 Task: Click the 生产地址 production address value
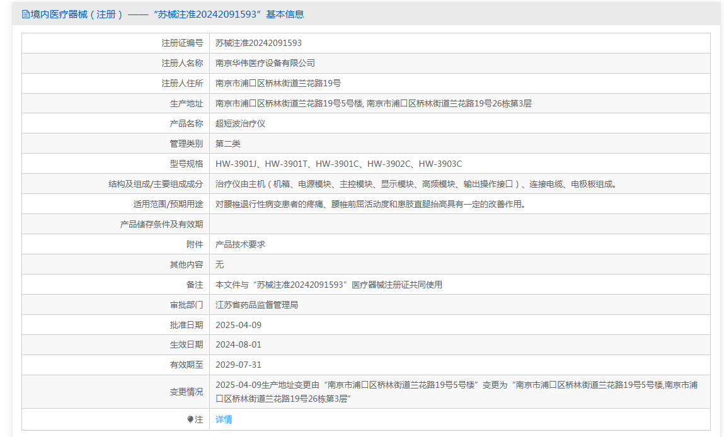[373, 103]
